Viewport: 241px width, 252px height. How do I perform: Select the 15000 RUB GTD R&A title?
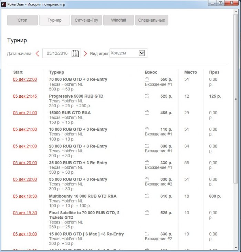click(x=70, y=113)
